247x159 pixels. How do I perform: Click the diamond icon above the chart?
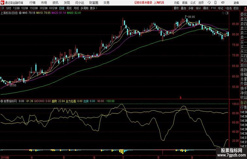tap(223, 13)
